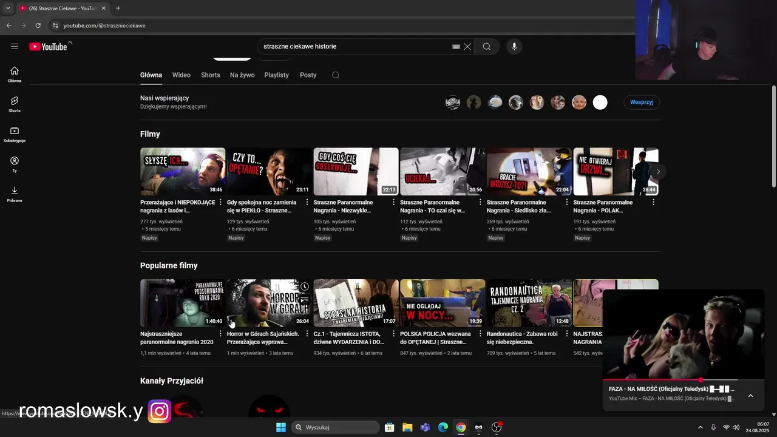Open the Windows Start menu

click(x=281, y=427)
